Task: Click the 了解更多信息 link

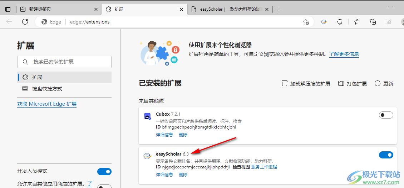Action: (344, 54)
